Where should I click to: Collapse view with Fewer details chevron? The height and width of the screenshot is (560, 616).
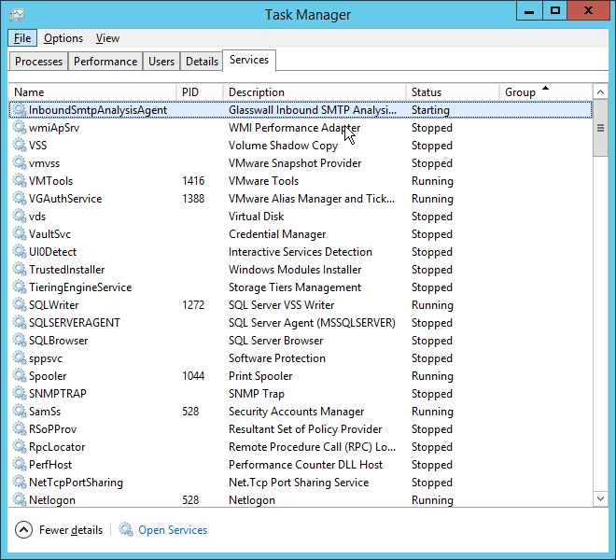pyautogui.click(x=23, y=530)
